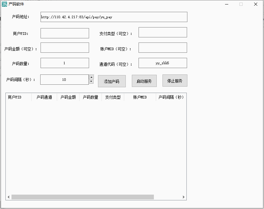Viewport: 264px width, 209px height.
Task: Click the 支付类型 column header
Action: pyautogui.click(x=113, y=97)
